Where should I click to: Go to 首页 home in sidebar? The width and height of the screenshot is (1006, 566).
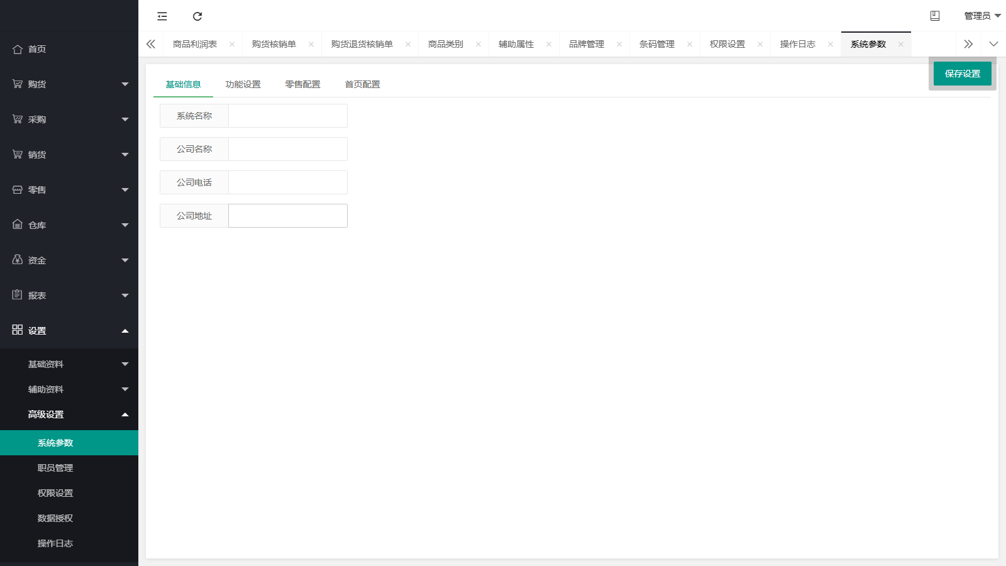click(x=36, y=49)
